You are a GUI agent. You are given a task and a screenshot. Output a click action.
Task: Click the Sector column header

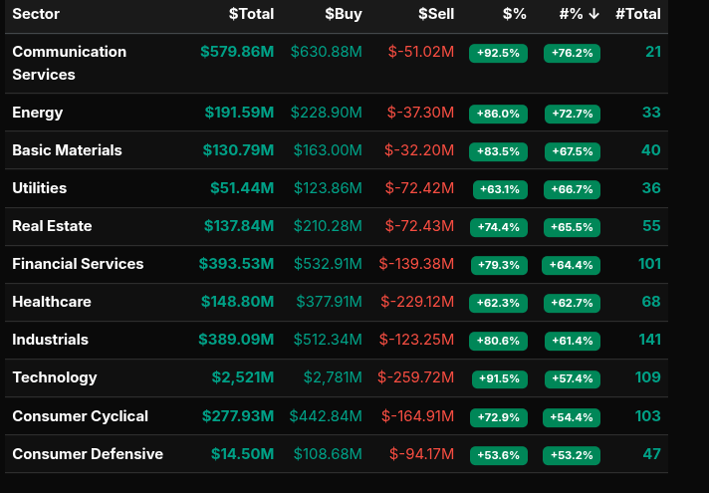click(x=36, y=14)
